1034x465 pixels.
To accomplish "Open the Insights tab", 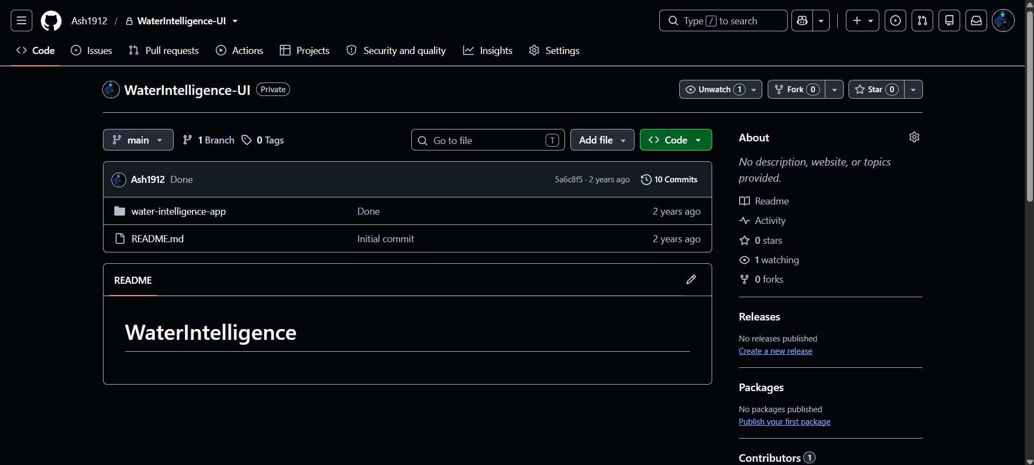I will pyautogui.click(x=488, y=51).
